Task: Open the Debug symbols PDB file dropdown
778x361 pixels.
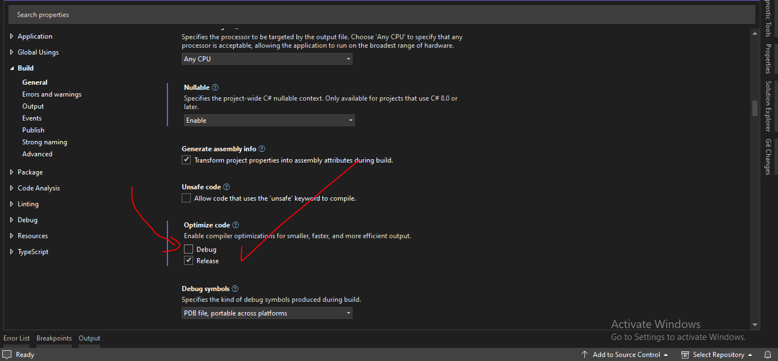Action: click(267, 313)
